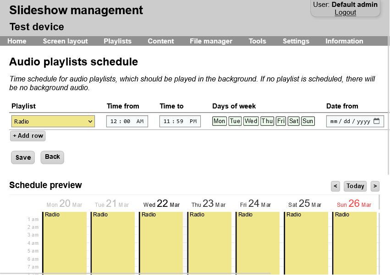Toggle the Mon day of week

click(x=219, y=121)
